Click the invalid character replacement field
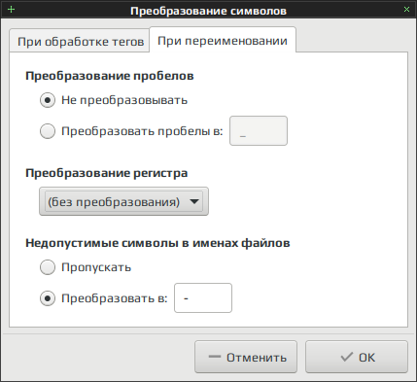 point(203,298)
